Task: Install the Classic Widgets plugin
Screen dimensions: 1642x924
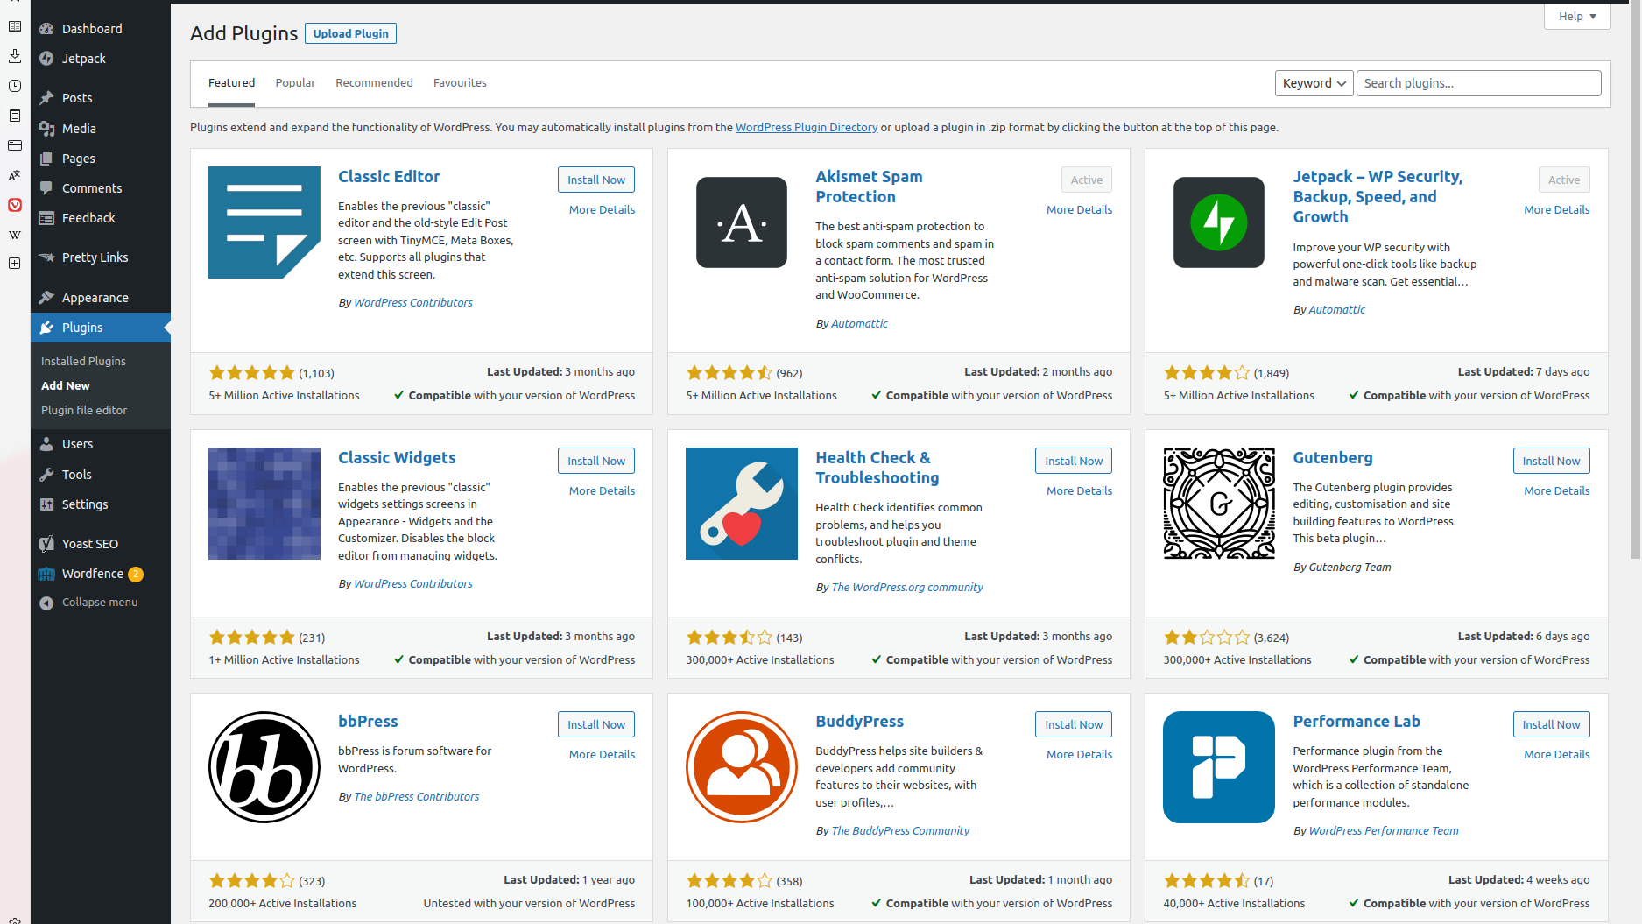Action: coord(596,461)
